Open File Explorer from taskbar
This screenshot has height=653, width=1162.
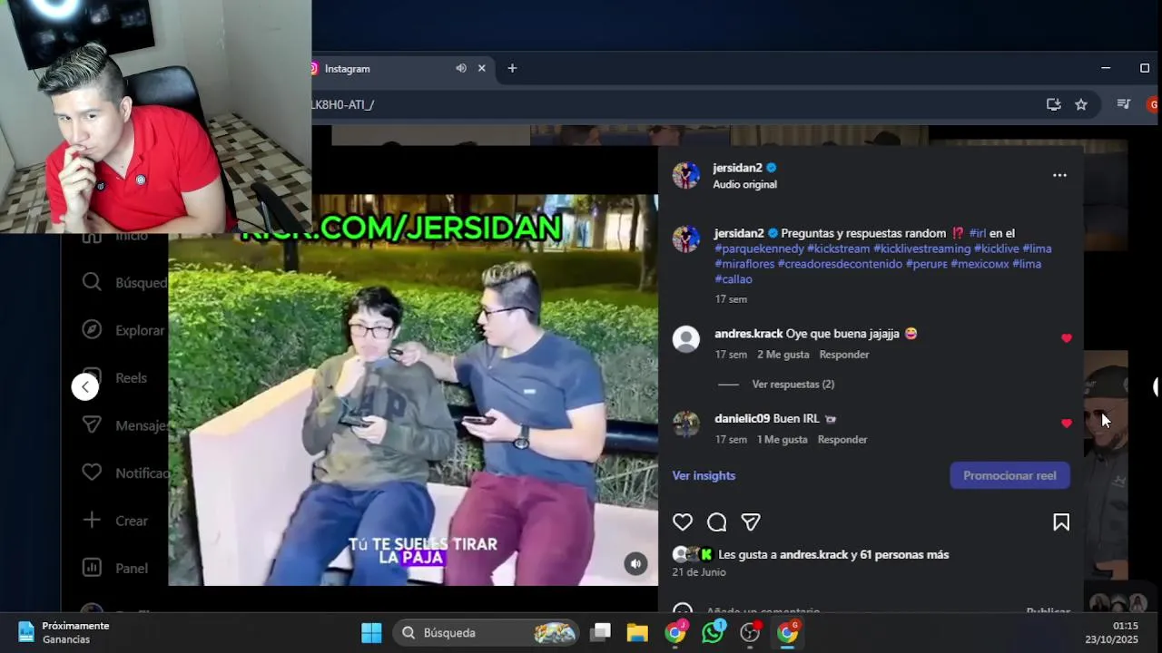[x=637, y=633]
